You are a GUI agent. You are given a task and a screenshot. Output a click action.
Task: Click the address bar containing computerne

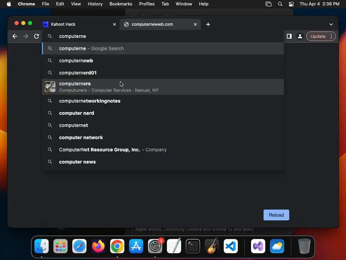[163, 36]
